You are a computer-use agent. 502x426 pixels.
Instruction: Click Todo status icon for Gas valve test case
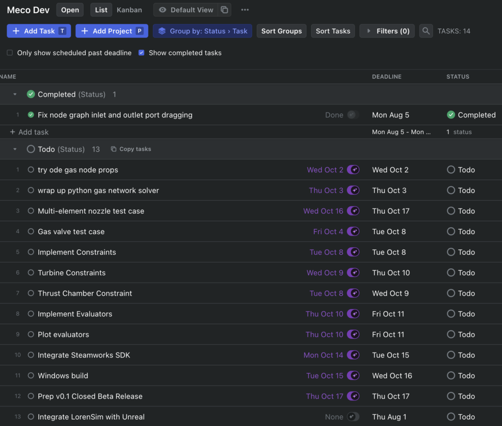point(451,232)
